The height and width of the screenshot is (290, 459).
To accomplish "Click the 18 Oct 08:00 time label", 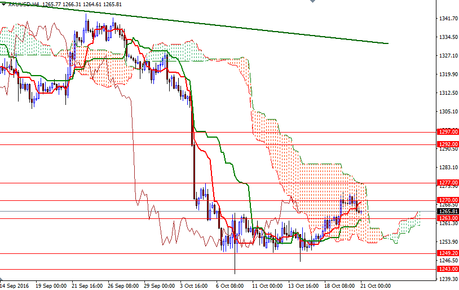I will click(339, 285).
